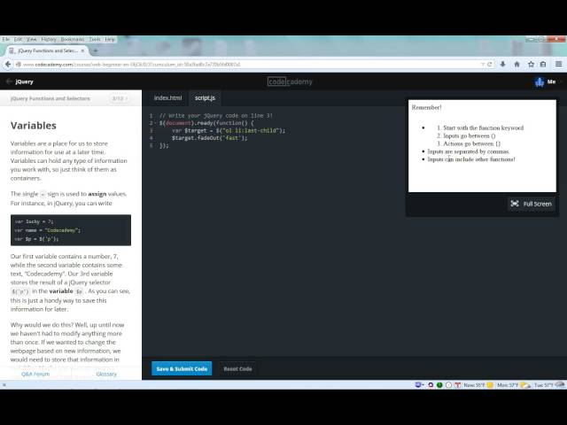Click the partly cloudy icon beside Mon forecast
Viewport: 567px width, 425px height.
[525, 385]
